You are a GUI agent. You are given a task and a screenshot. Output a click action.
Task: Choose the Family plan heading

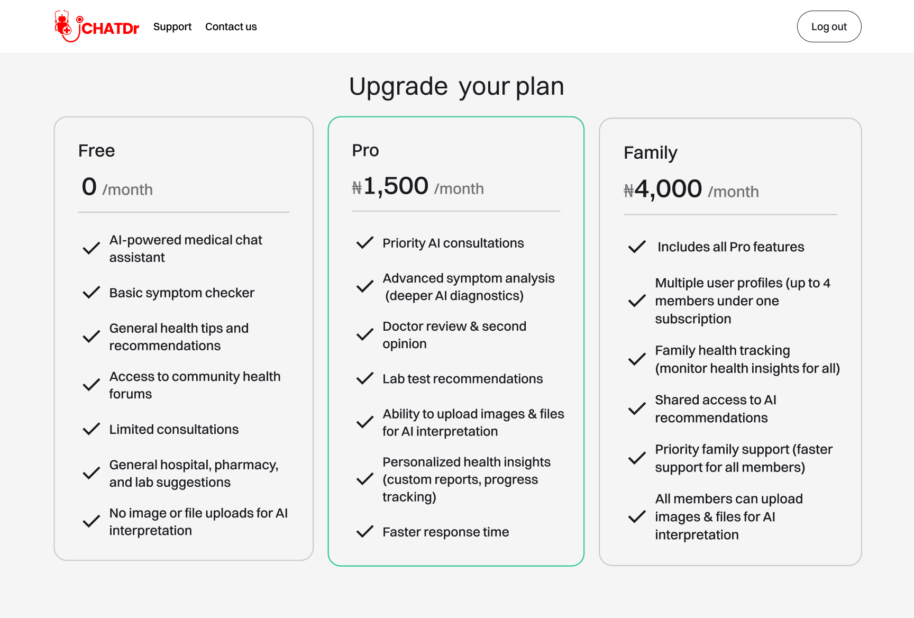(x=650, y=153)
